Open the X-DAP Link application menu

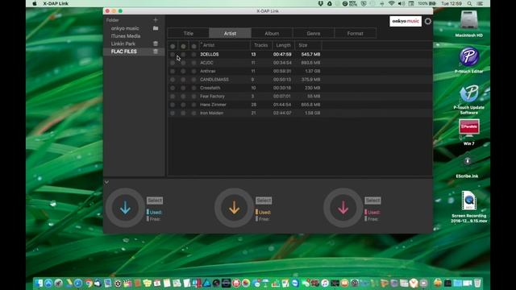point(56,3)
